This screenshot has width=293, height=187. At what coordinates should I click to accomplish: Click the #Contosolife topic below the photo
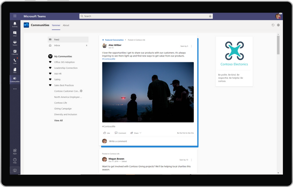[x=109, y=126]
